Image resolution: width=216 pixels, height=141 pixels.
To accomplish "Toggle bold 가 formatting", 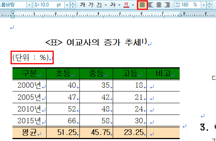I will [x=82, y=5].
